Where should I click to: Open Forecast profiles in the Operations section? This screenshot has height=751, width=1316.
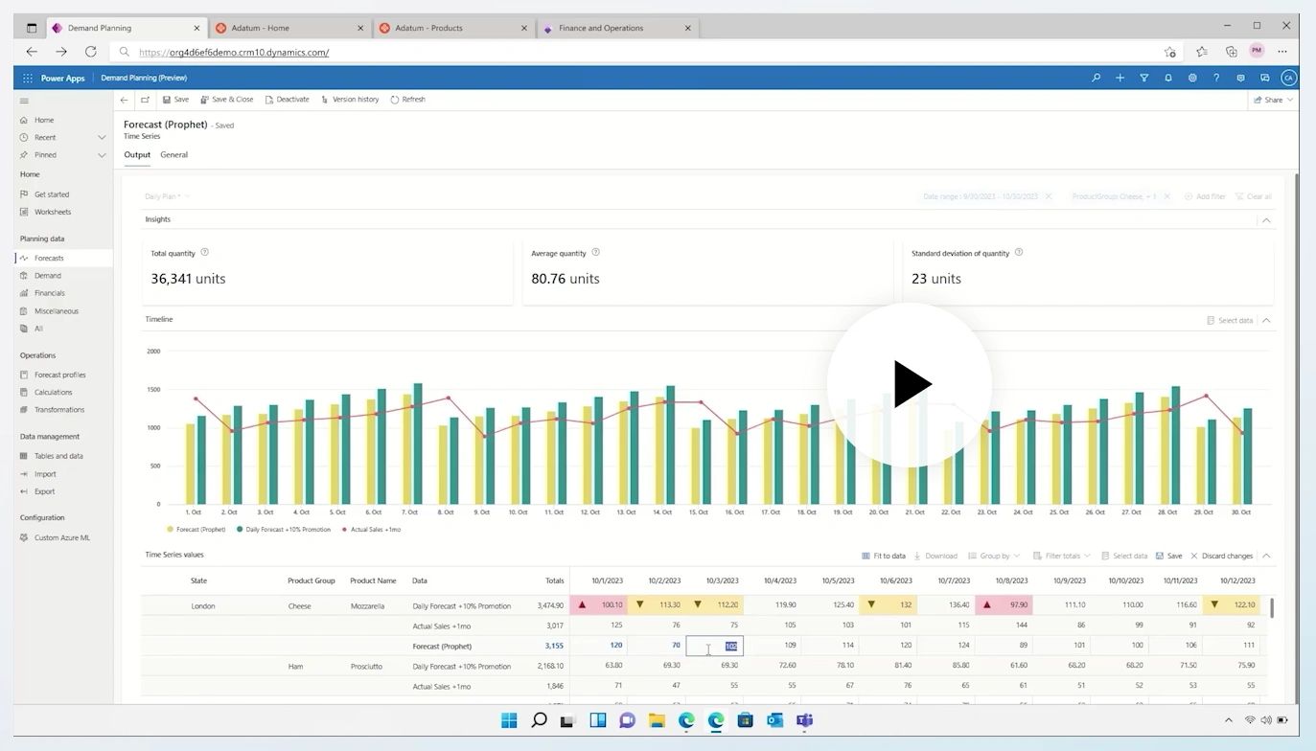[58, 375]
